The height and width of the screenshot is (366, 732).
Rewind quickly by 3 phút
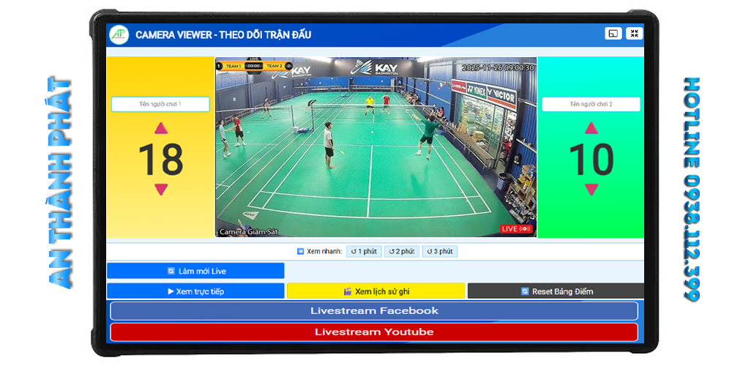440,252
